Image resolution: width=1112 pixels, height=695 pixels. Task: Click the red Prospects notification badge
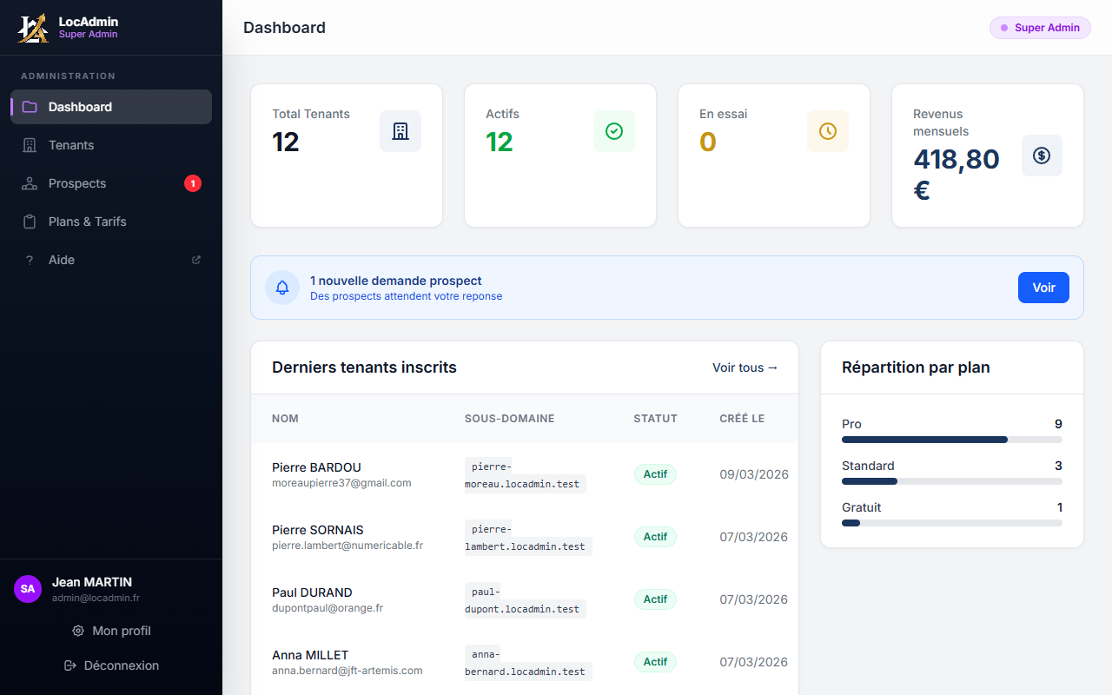pos(193,183)
